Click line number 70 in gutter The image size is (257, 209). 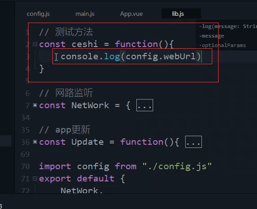[25, 166]
